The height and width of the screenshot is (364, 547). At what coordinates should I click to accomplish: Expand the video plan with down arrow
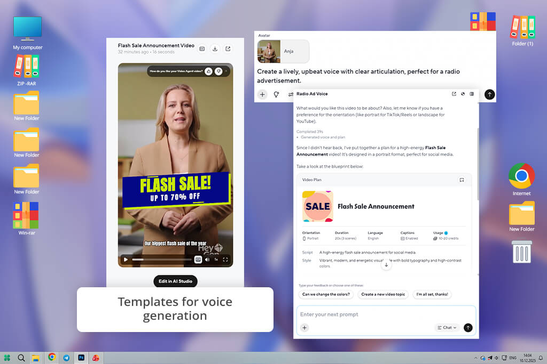[386, 265]
